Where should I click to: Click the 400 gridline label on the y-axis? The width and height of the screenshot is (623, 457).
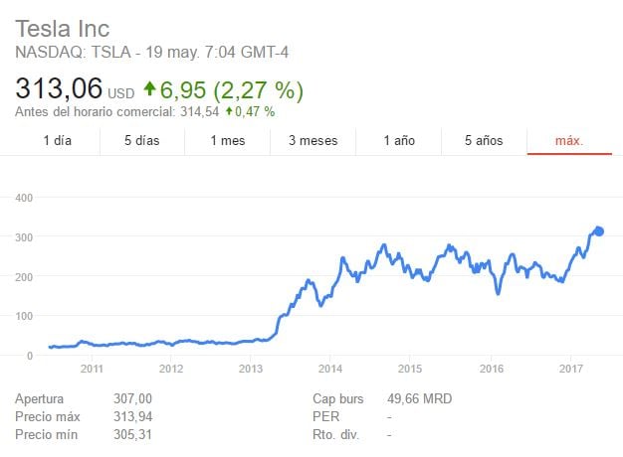[x=25, y=198]
